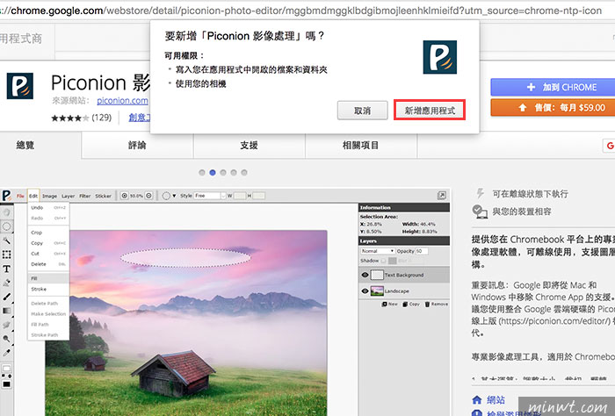Open the 網站 link with home icon

[x=488, y=400]
